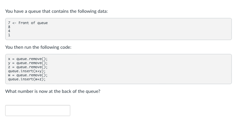Screen dimensions: 235x123
Task: Select the "7 <- Front of queue" line
Action: tap(28, 23)
